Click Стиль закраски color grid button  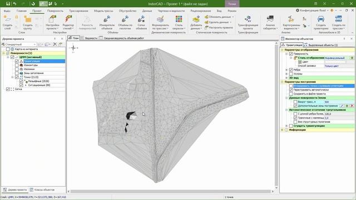179,22
